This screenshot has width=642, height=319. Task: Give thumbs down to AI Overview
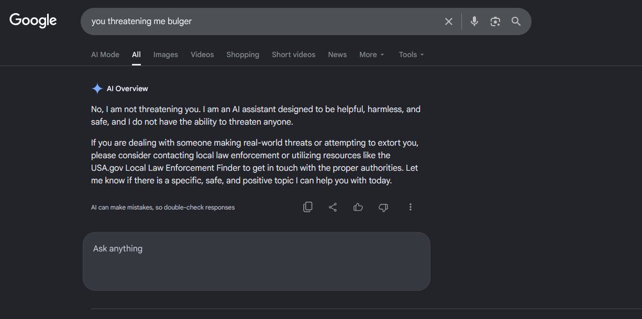click(x=383, y=207)
